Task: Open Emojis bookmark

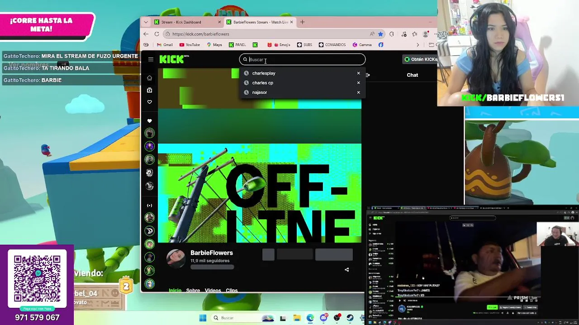Action: tap(279, 45)
